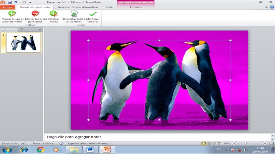Open Windows Start menu
Viewport: 275px width, 154px height.
pos(7,150)
